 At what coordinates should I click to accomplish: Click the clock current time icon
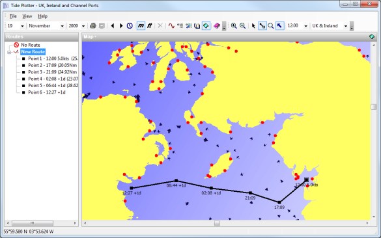tap(130, 26)
